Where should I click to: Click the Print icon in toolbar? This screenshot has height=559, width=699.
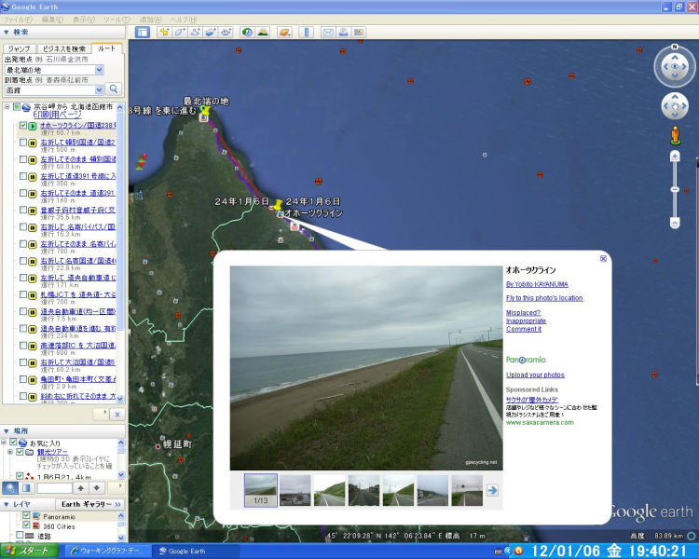pyautogui.click(x=343, y=32)
